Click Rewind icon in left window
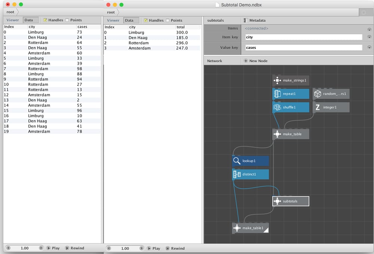Image resolution: width=374 pixels, height=254 pixels. pos(67,248)
